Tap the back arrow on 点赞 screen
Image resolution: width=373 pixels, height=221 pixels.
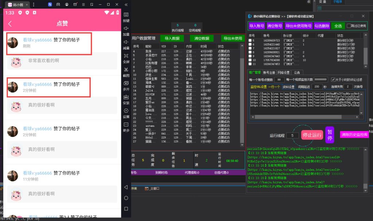pos(10,24)
